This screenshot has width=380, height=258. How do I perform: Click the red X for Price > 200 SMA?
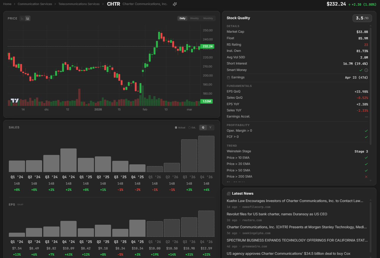click(366, 177)
